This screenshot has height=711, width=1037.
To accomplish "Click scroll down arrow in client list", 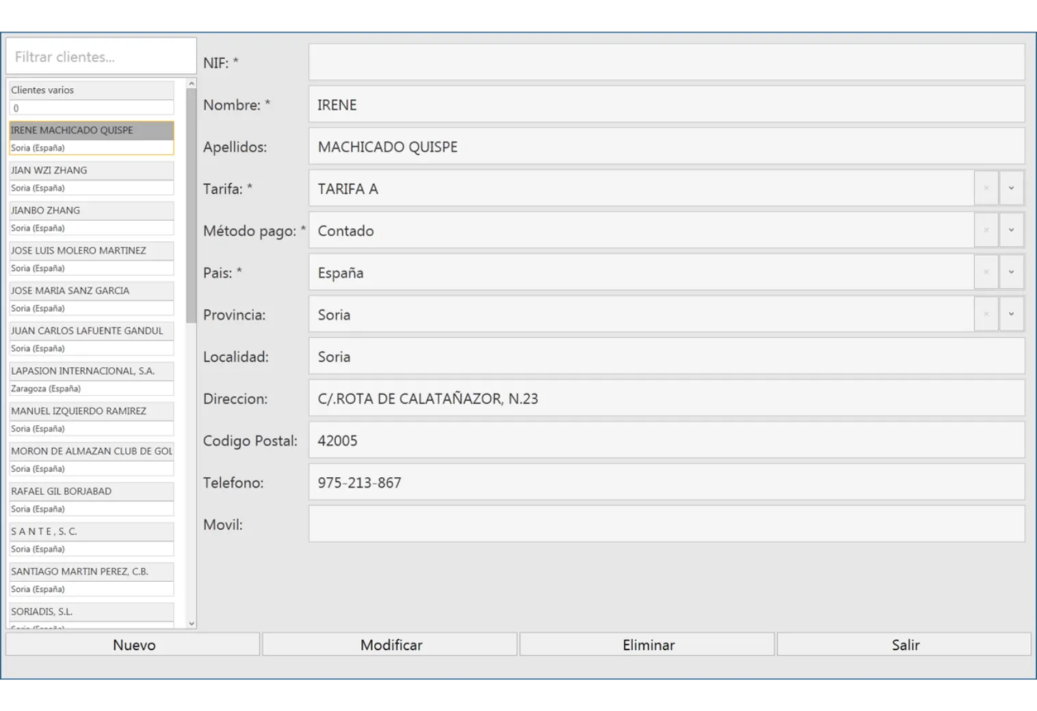I will point(192,623).
